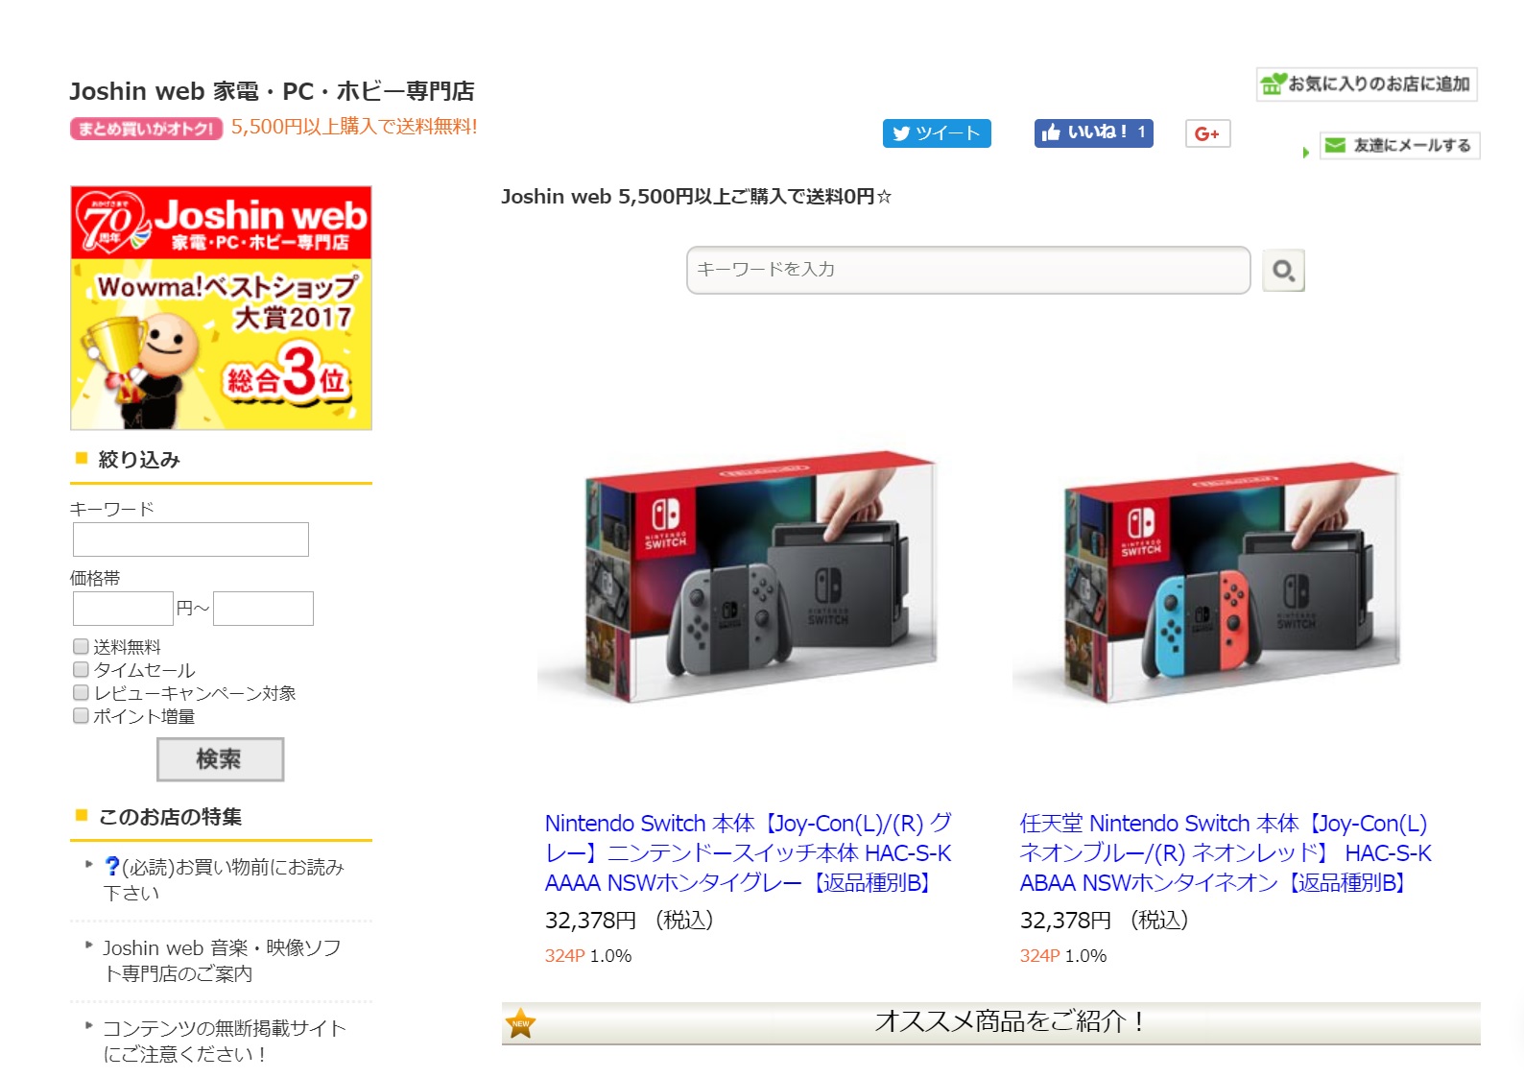Click the keyword search field at top
This screenshot has width=1524, height=1078.
click(x=968, y=270)
